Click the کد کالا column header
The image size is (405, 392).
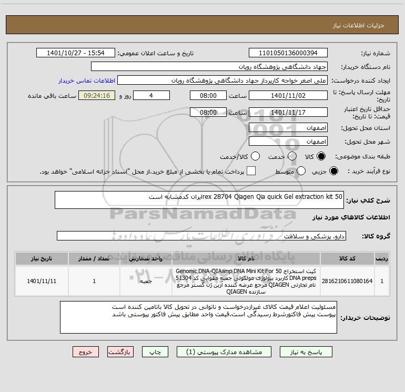point(347,258)
